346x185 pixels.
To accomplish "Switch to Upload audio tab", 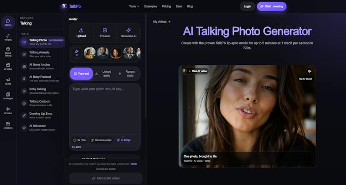I will coord(105,74).
